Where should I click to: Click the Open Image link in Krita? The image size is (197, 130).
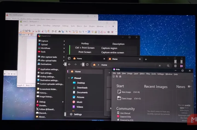(x=127, y=98)
